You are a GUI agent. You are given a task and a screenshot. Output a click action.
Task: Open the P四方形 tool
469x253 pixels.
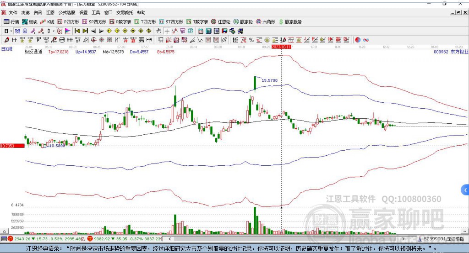coord(68,22)
